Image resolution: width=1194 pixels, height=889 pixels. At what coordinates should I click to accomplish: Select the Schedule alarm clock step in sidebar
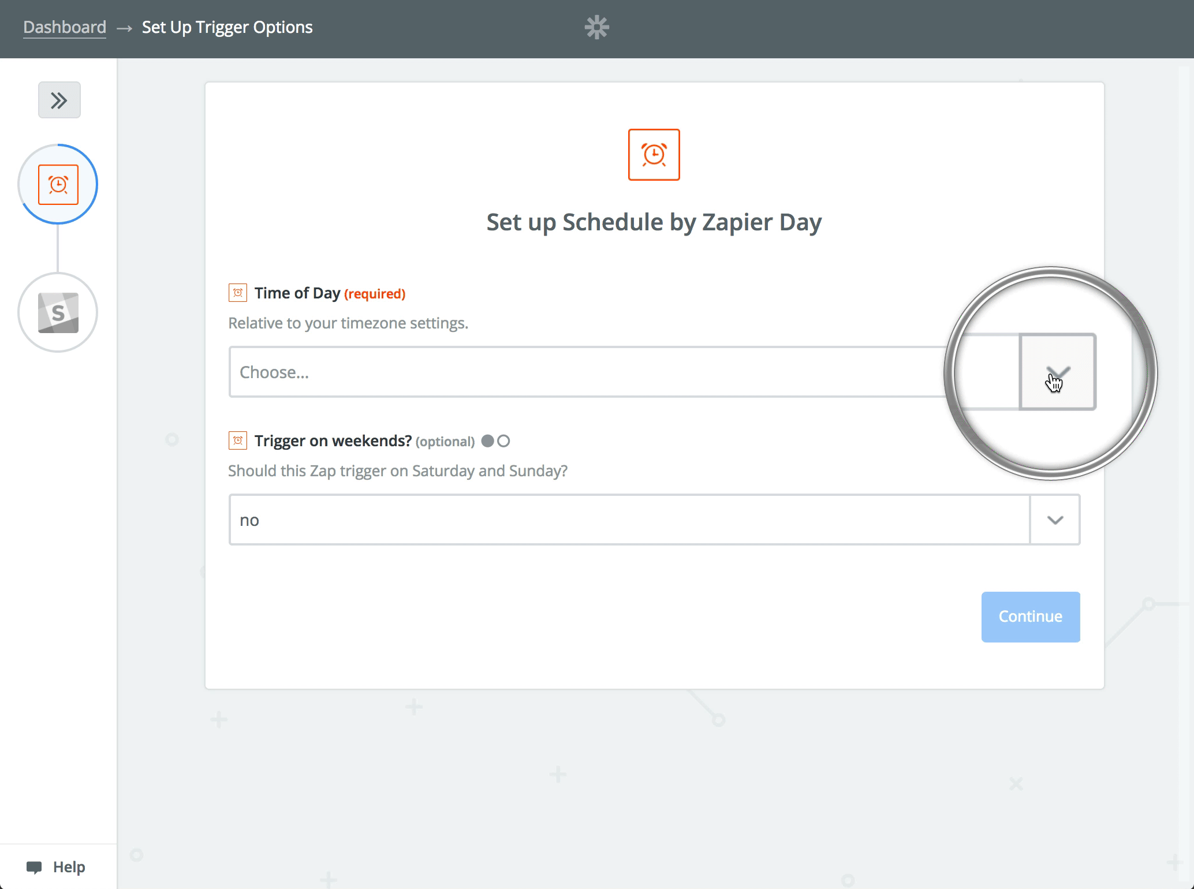[x=58, y=185]
